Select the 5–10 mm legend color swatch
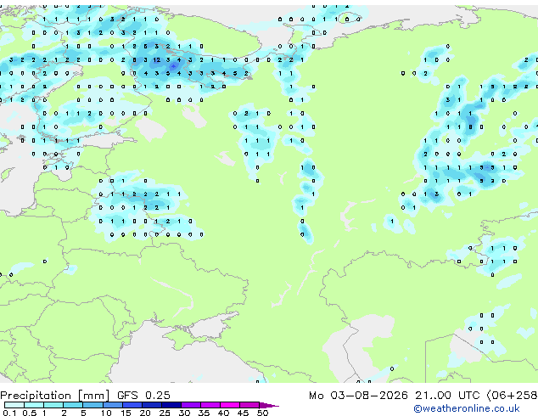538x416 pixels. pos(93,405)
